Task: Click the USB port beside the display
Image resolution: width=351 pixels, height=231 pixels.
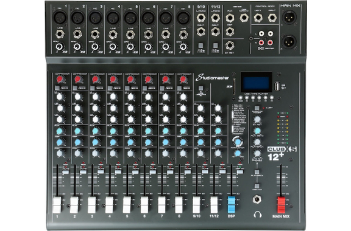Action: 278,86
